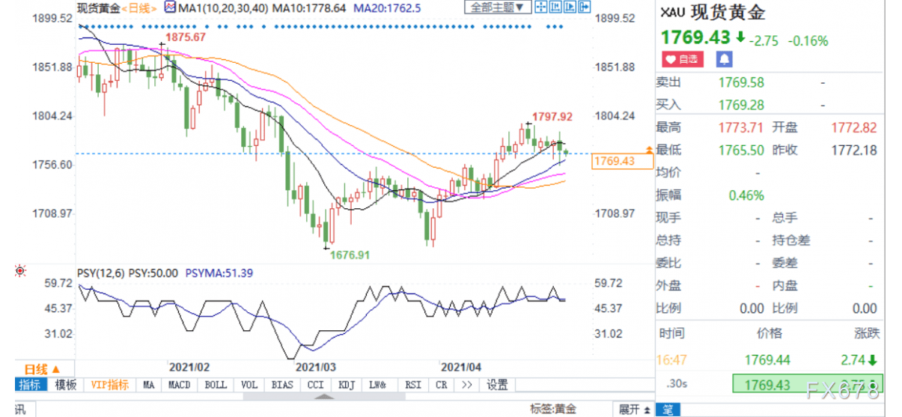Click the sun icon left of PSY indicator
Image resolution: width=902 pixels, height=417 pixels.
pyautogui.click(x=20, y=273)
